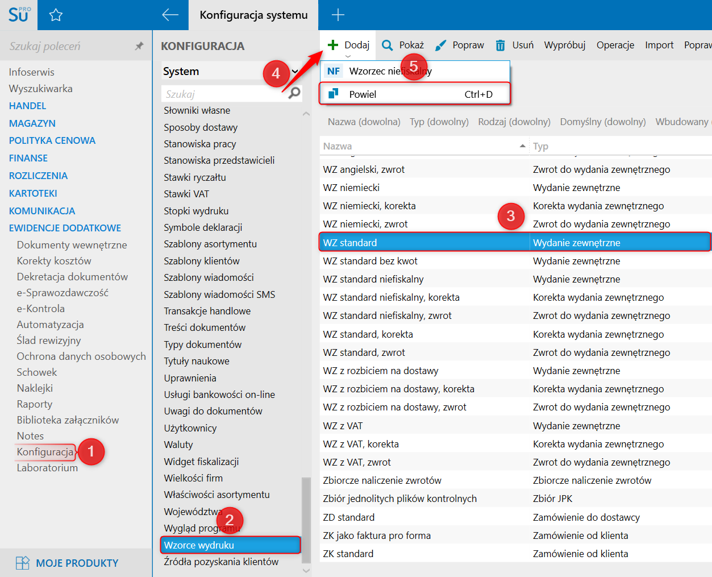The width and height of the screenshot is (712, 577).
Task: Switch to the Konfiguracja systemu tab
Action: click(253, 15)
